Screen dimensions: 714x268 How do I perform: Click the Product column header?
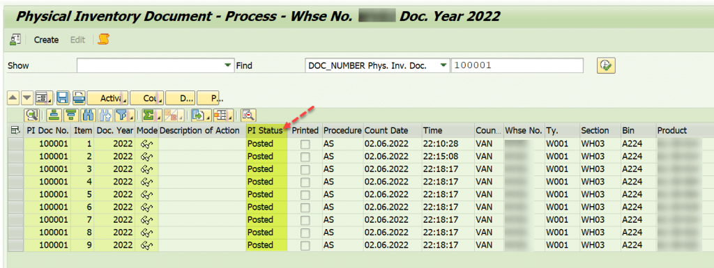click(685, 131)
